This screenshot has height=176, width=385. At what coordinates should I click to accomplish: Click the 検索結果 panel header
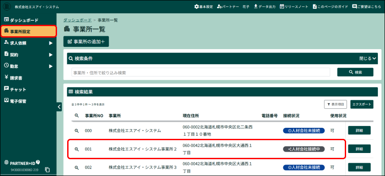coord(222,92)
